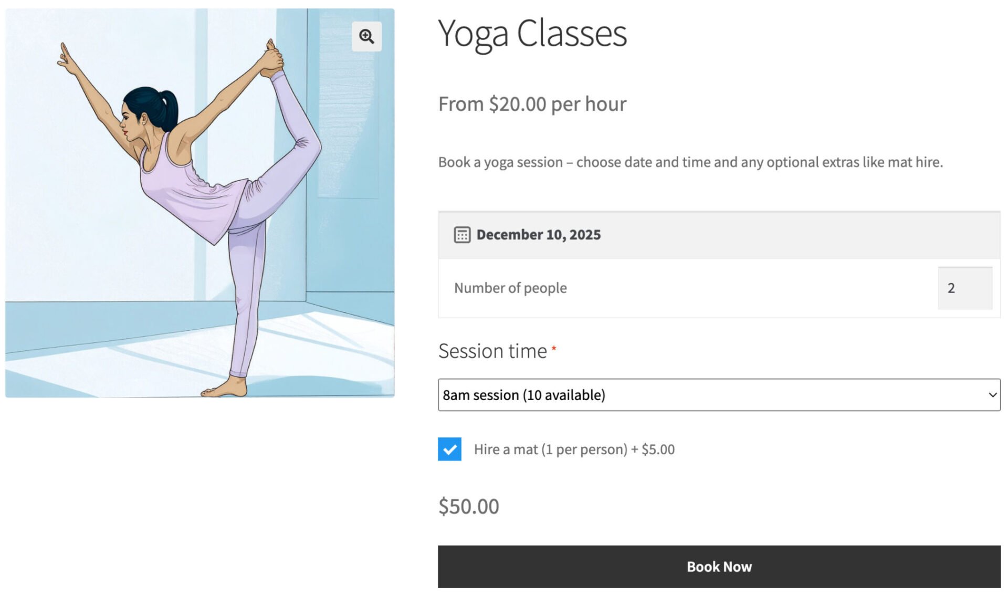
Task: Click the "Hire a mat (1 per person)" label
Action: (x=574, y=449)
